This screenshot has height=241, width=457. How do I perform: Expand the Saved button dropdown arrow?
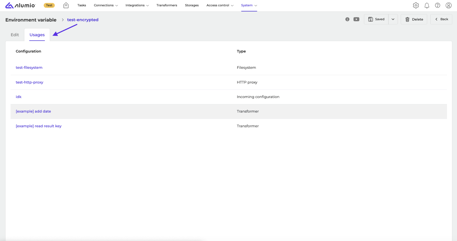pyautogui.click(x=393, y=19)
